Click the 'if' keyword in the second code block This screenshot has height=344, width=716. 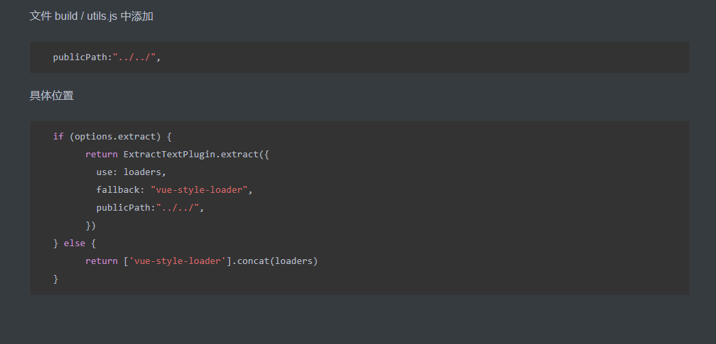coord(58,137)
